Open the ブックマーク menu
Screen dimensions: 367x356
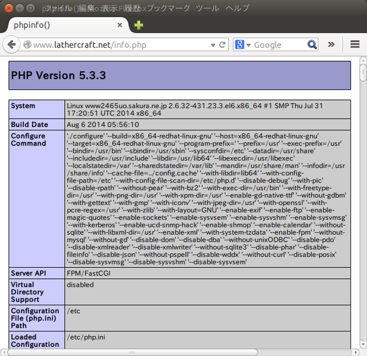point(169,8)
